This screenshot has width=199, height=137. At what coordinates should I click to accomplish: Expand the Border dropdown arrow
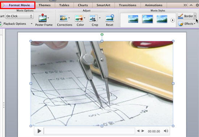pos(195,16)
